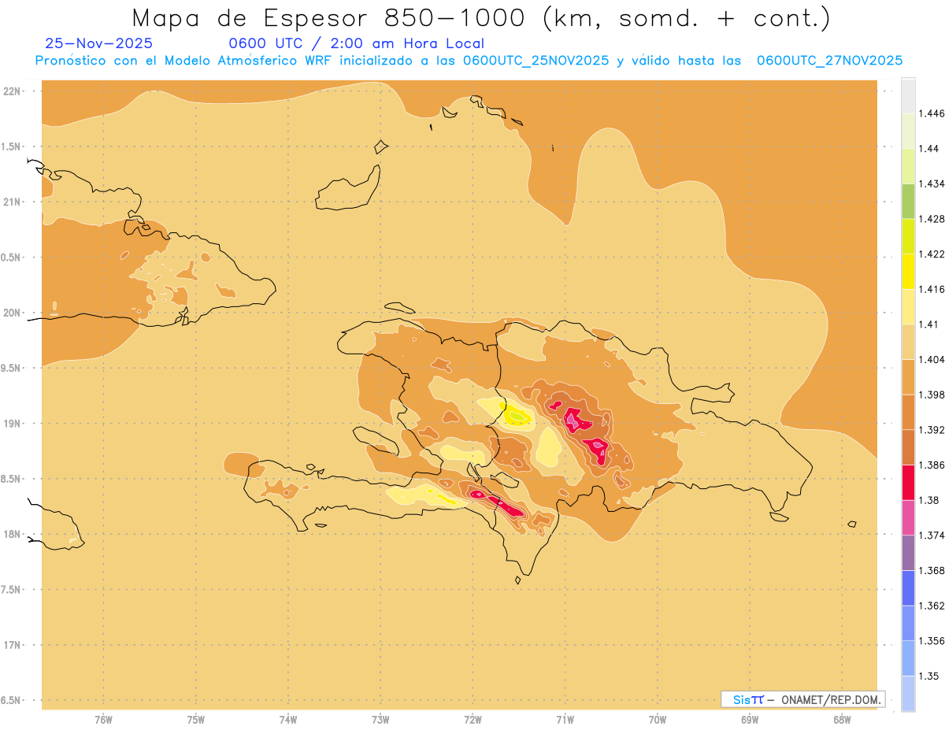Screen dimensions: 945x730
Task: Click the colorbar value "1.41"
Action: tap(929, 324)
